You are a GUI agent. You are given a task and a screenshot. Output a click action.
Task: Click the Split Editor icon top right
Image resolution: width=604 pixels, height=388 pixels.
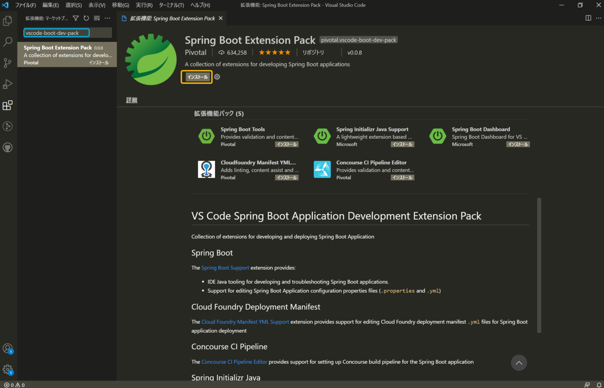[x=588, y=18]
